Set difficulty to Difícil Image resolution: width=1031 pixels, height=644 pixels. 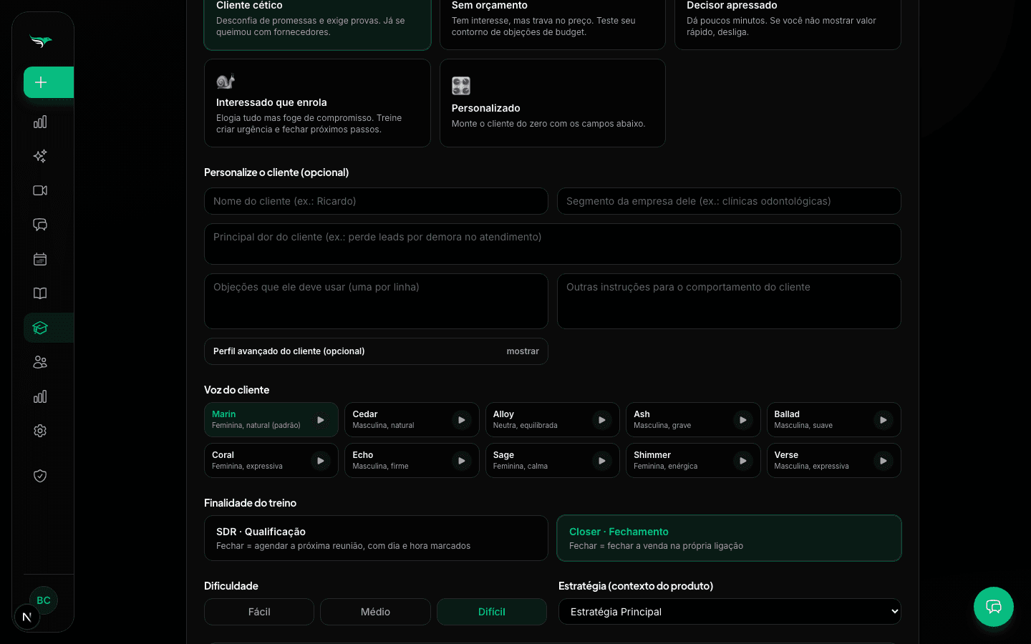(492, 612)
